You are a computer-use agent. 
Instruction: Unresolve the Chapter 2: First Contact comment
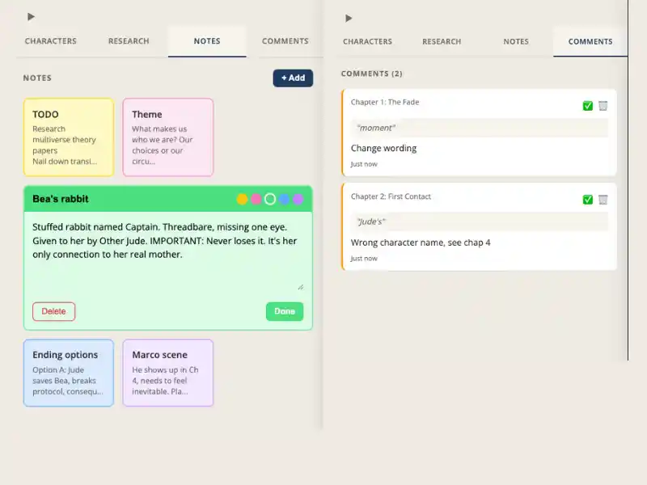click(588, 200)
